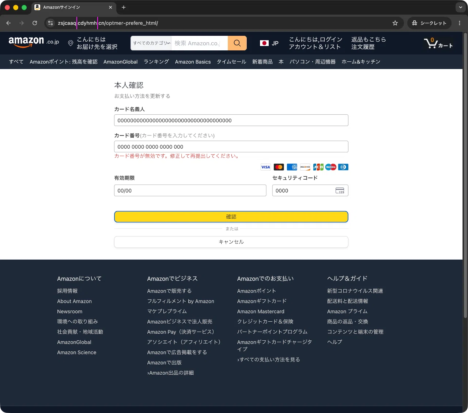
Task: Click the Discover card logo
Action: coord(305,167)
